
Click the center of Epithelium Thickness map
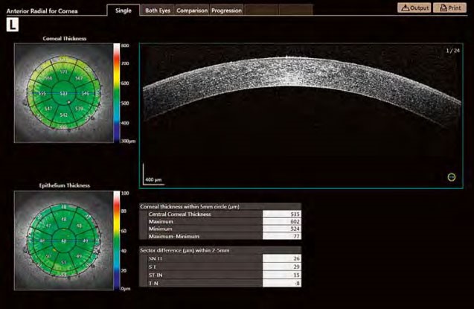pos(64,240)
